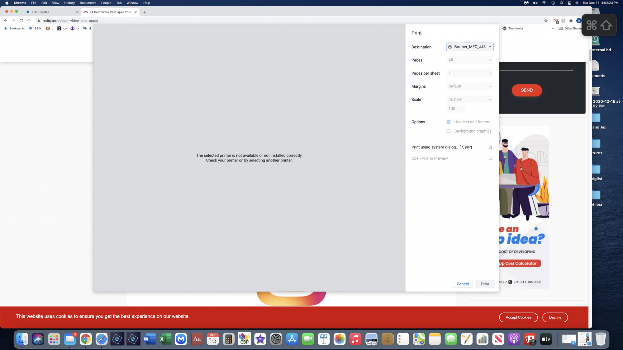Click the Home icon in toolbar
Screen dimensions: 623x350
point(29,21)
